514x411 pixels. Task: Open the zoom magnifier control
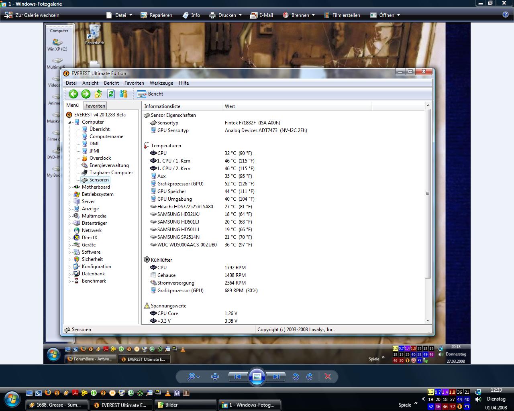click(x=194, y=376)
